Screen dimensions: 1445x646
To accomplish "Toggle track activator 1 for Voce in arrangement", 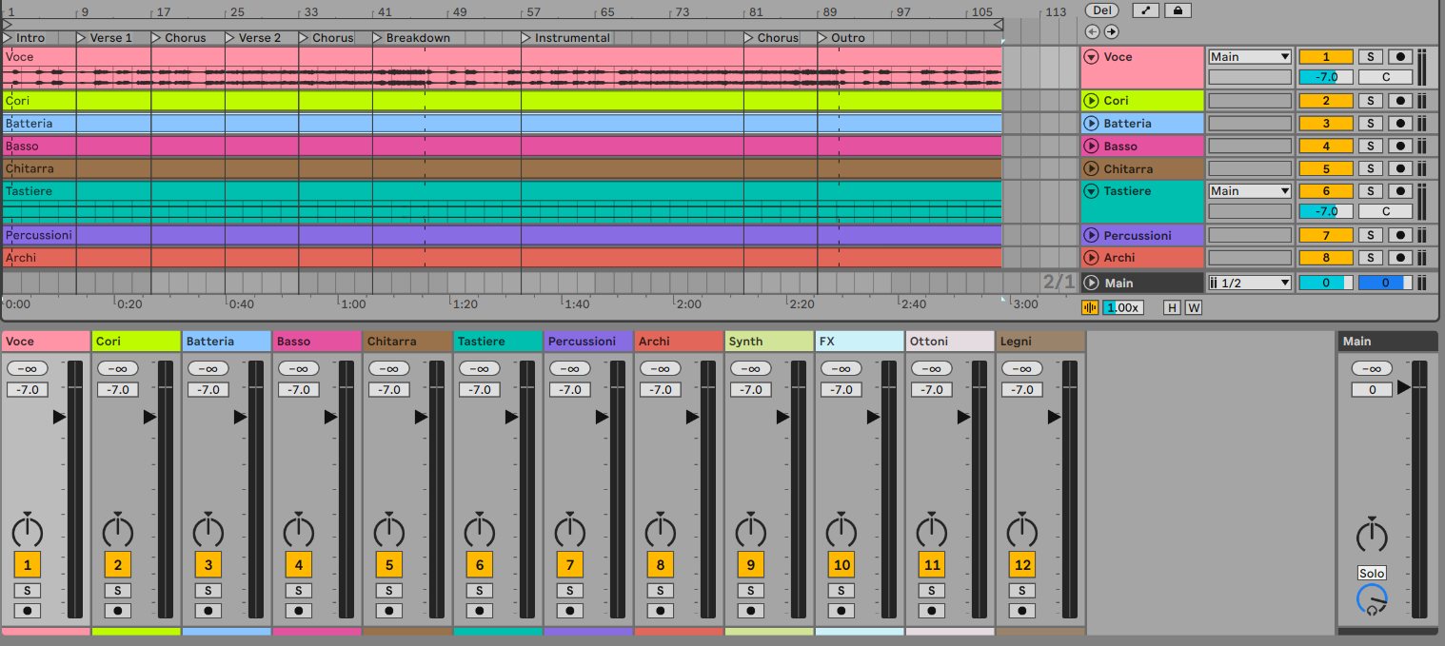I will pyautogui.click(x=1326, y=57).
